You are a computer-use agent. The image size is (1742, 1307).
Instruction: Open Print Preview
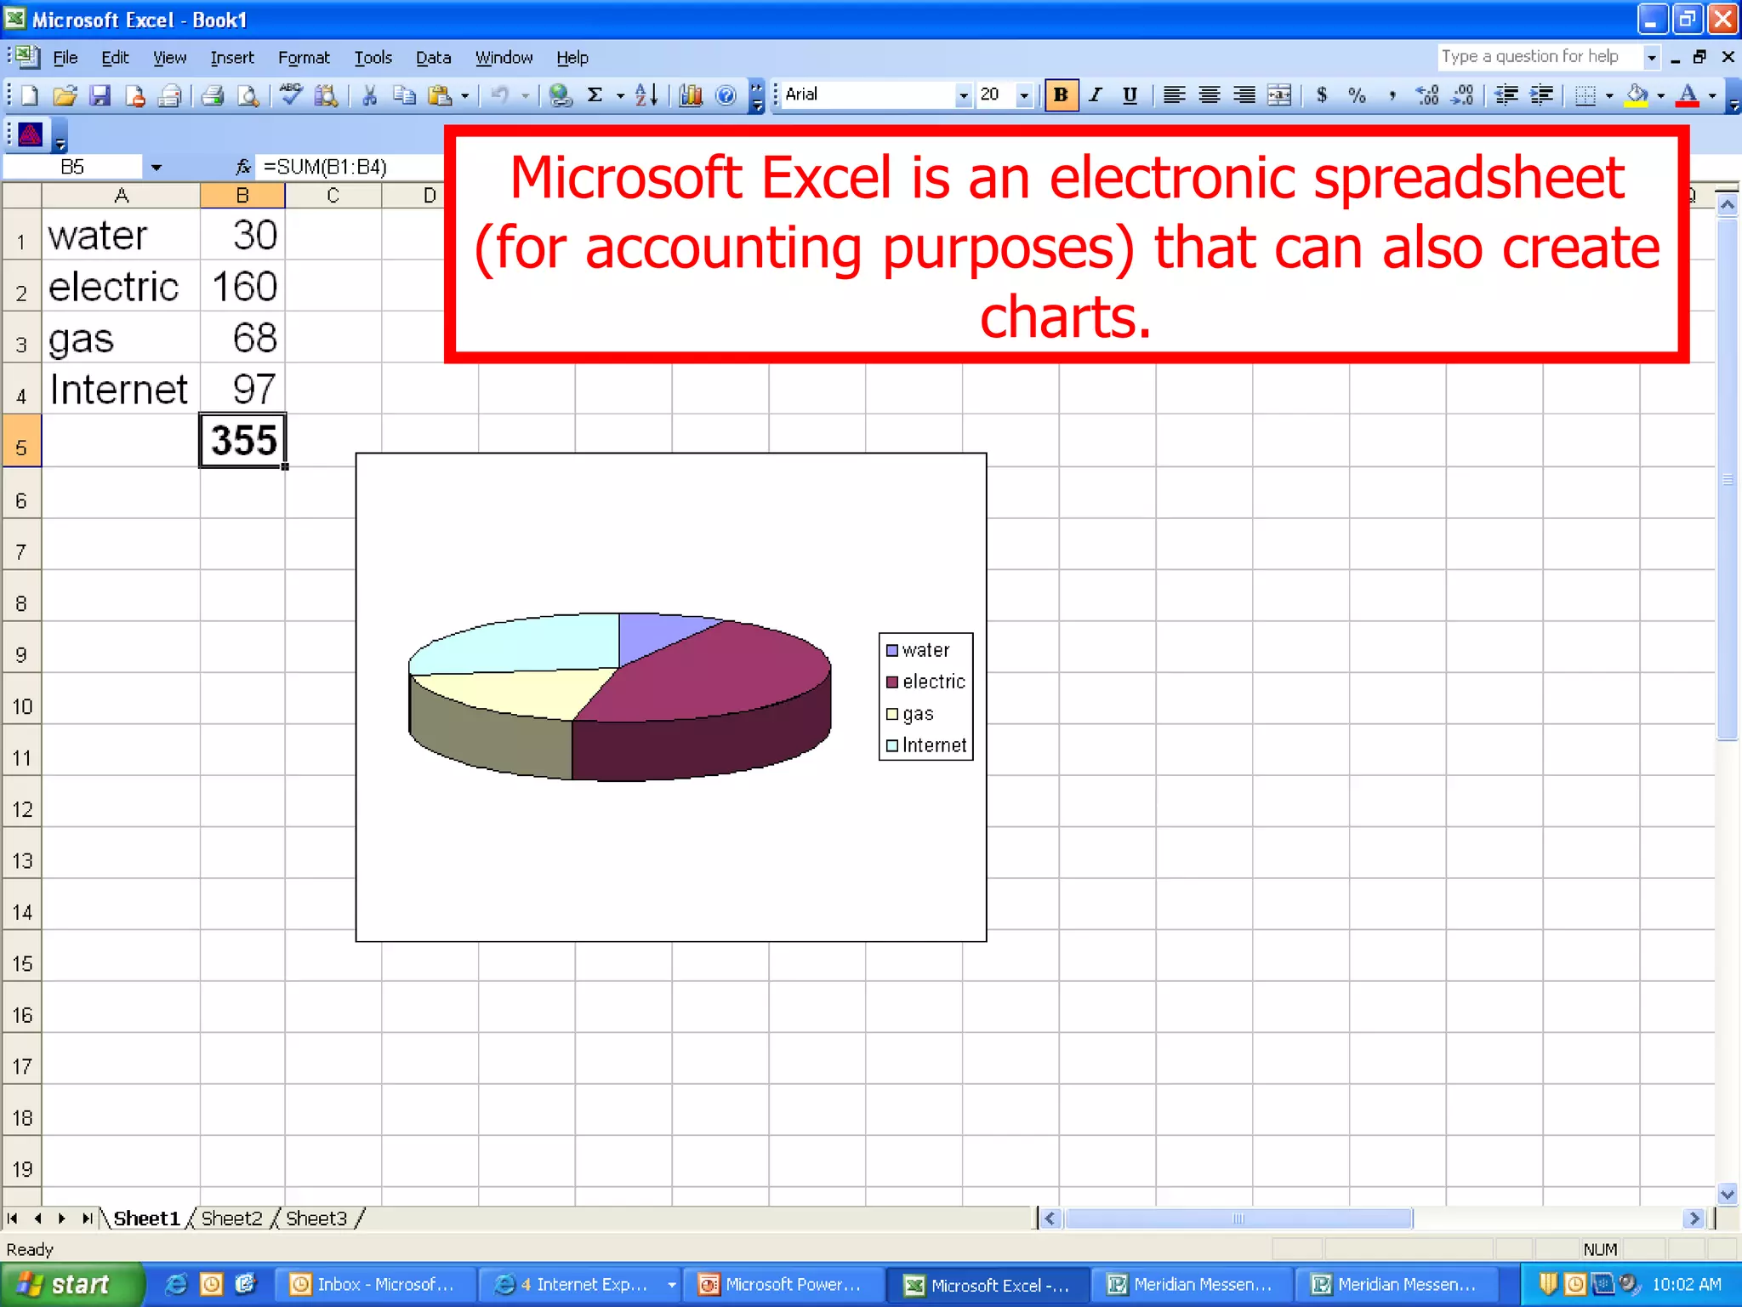[248, 95]
